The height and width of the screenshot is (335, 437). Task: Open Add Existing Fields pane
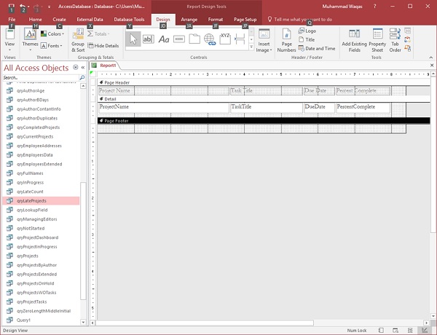(x=355, y=39)
